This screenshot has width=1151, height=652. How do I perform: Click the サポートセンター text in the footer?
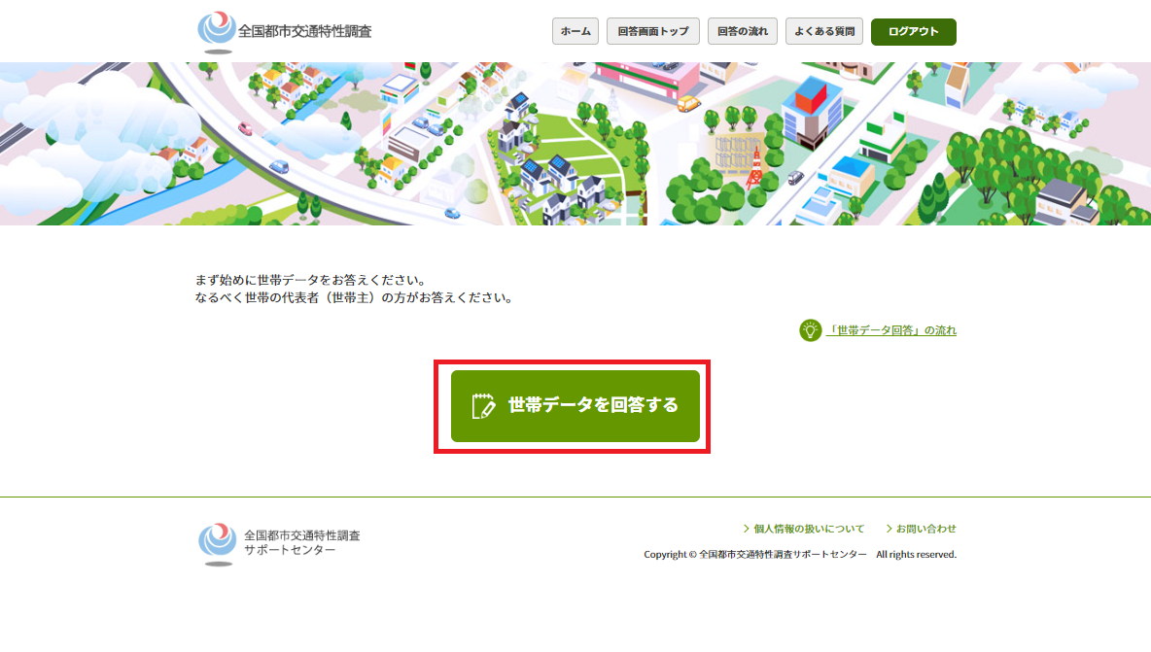pos(290,551)
